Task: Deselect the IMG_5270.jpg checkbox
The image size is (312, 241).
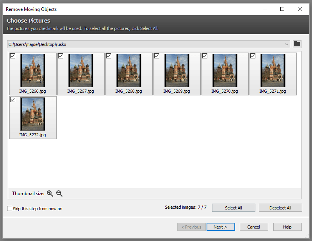Action: 205,56
